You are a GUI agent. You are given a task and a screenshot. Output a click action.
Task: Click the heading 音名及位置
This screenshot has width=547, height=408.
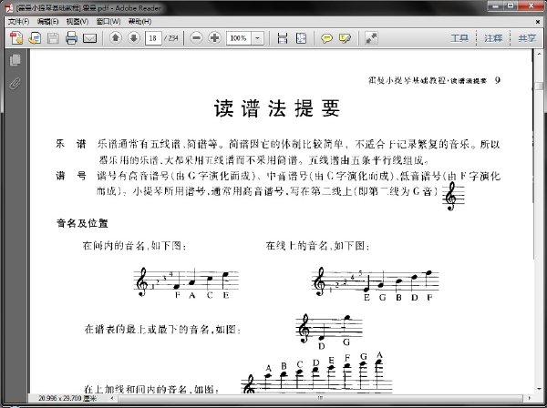coord(82,223)
